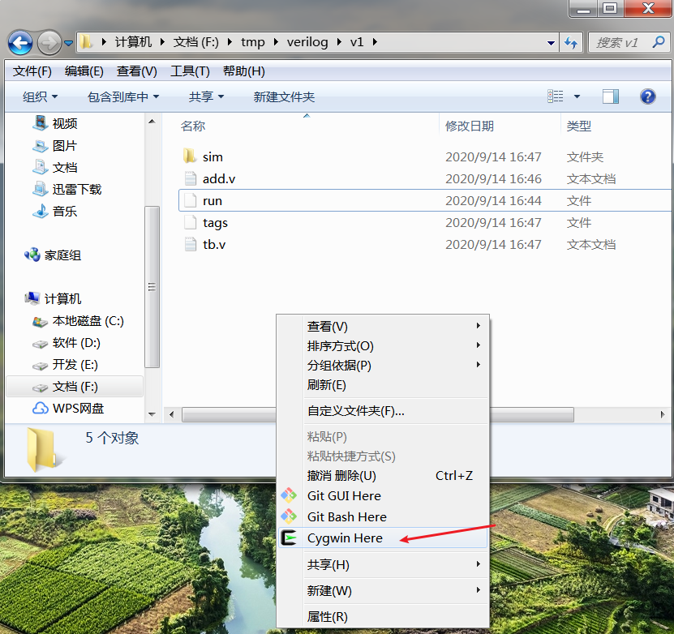Click the navigation pane scroll up arrow
This screenshot has width=674, height=634.
point(152,122)
